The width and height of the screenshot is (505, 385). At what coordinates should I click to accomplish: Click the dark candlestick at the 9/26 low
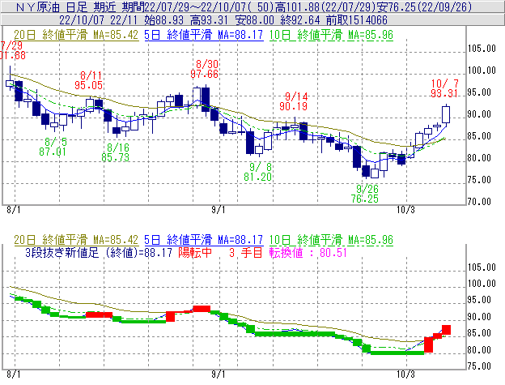366,171
